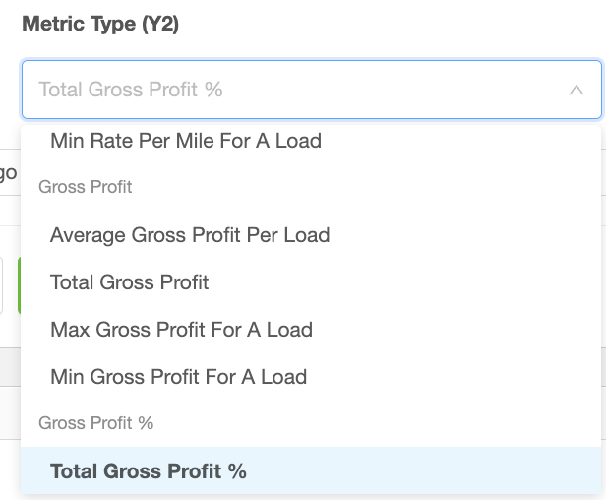Select the Total Gross Profit option
Viewport: 606px width, 500px height.
pyautogui.click(x=130, y=282)
